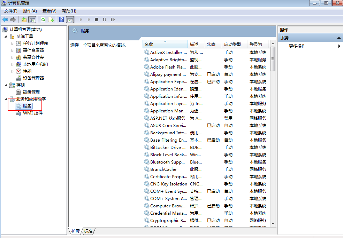The image size is (343, 238).
Task: Select 共享文件夹 in the tree
Action: [33, 57]
